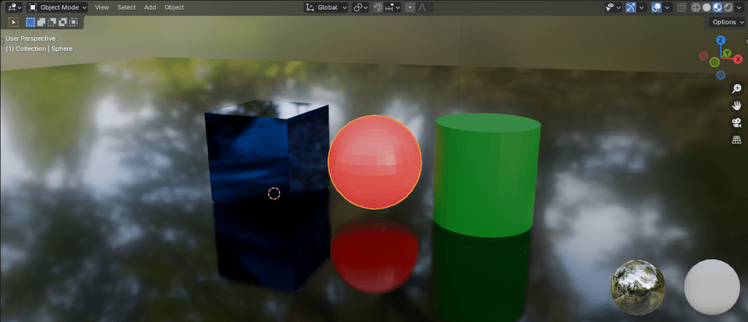Viewport: 748px width, 322px height.
Task: Toggle snapping magnet icon
Action: [x=378, y=7]
